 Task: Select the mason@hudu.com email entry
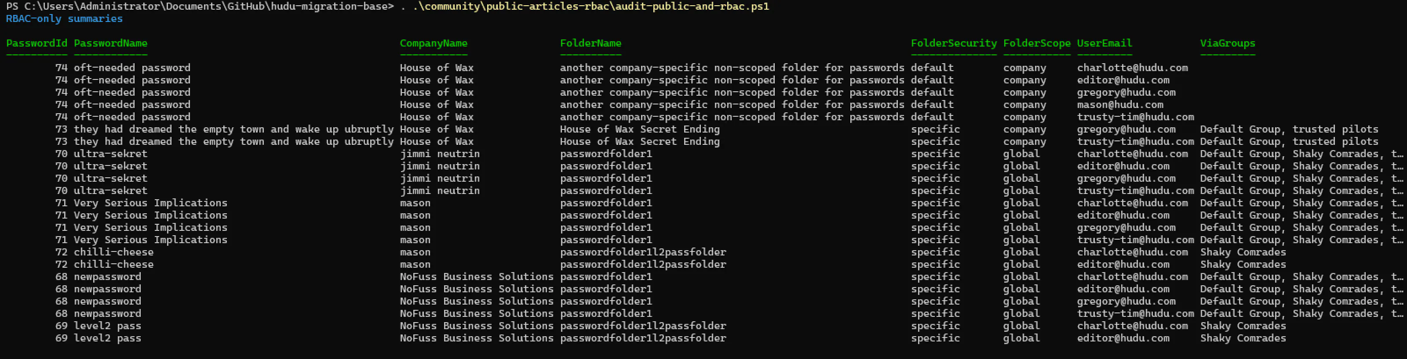coord(1120,105)
